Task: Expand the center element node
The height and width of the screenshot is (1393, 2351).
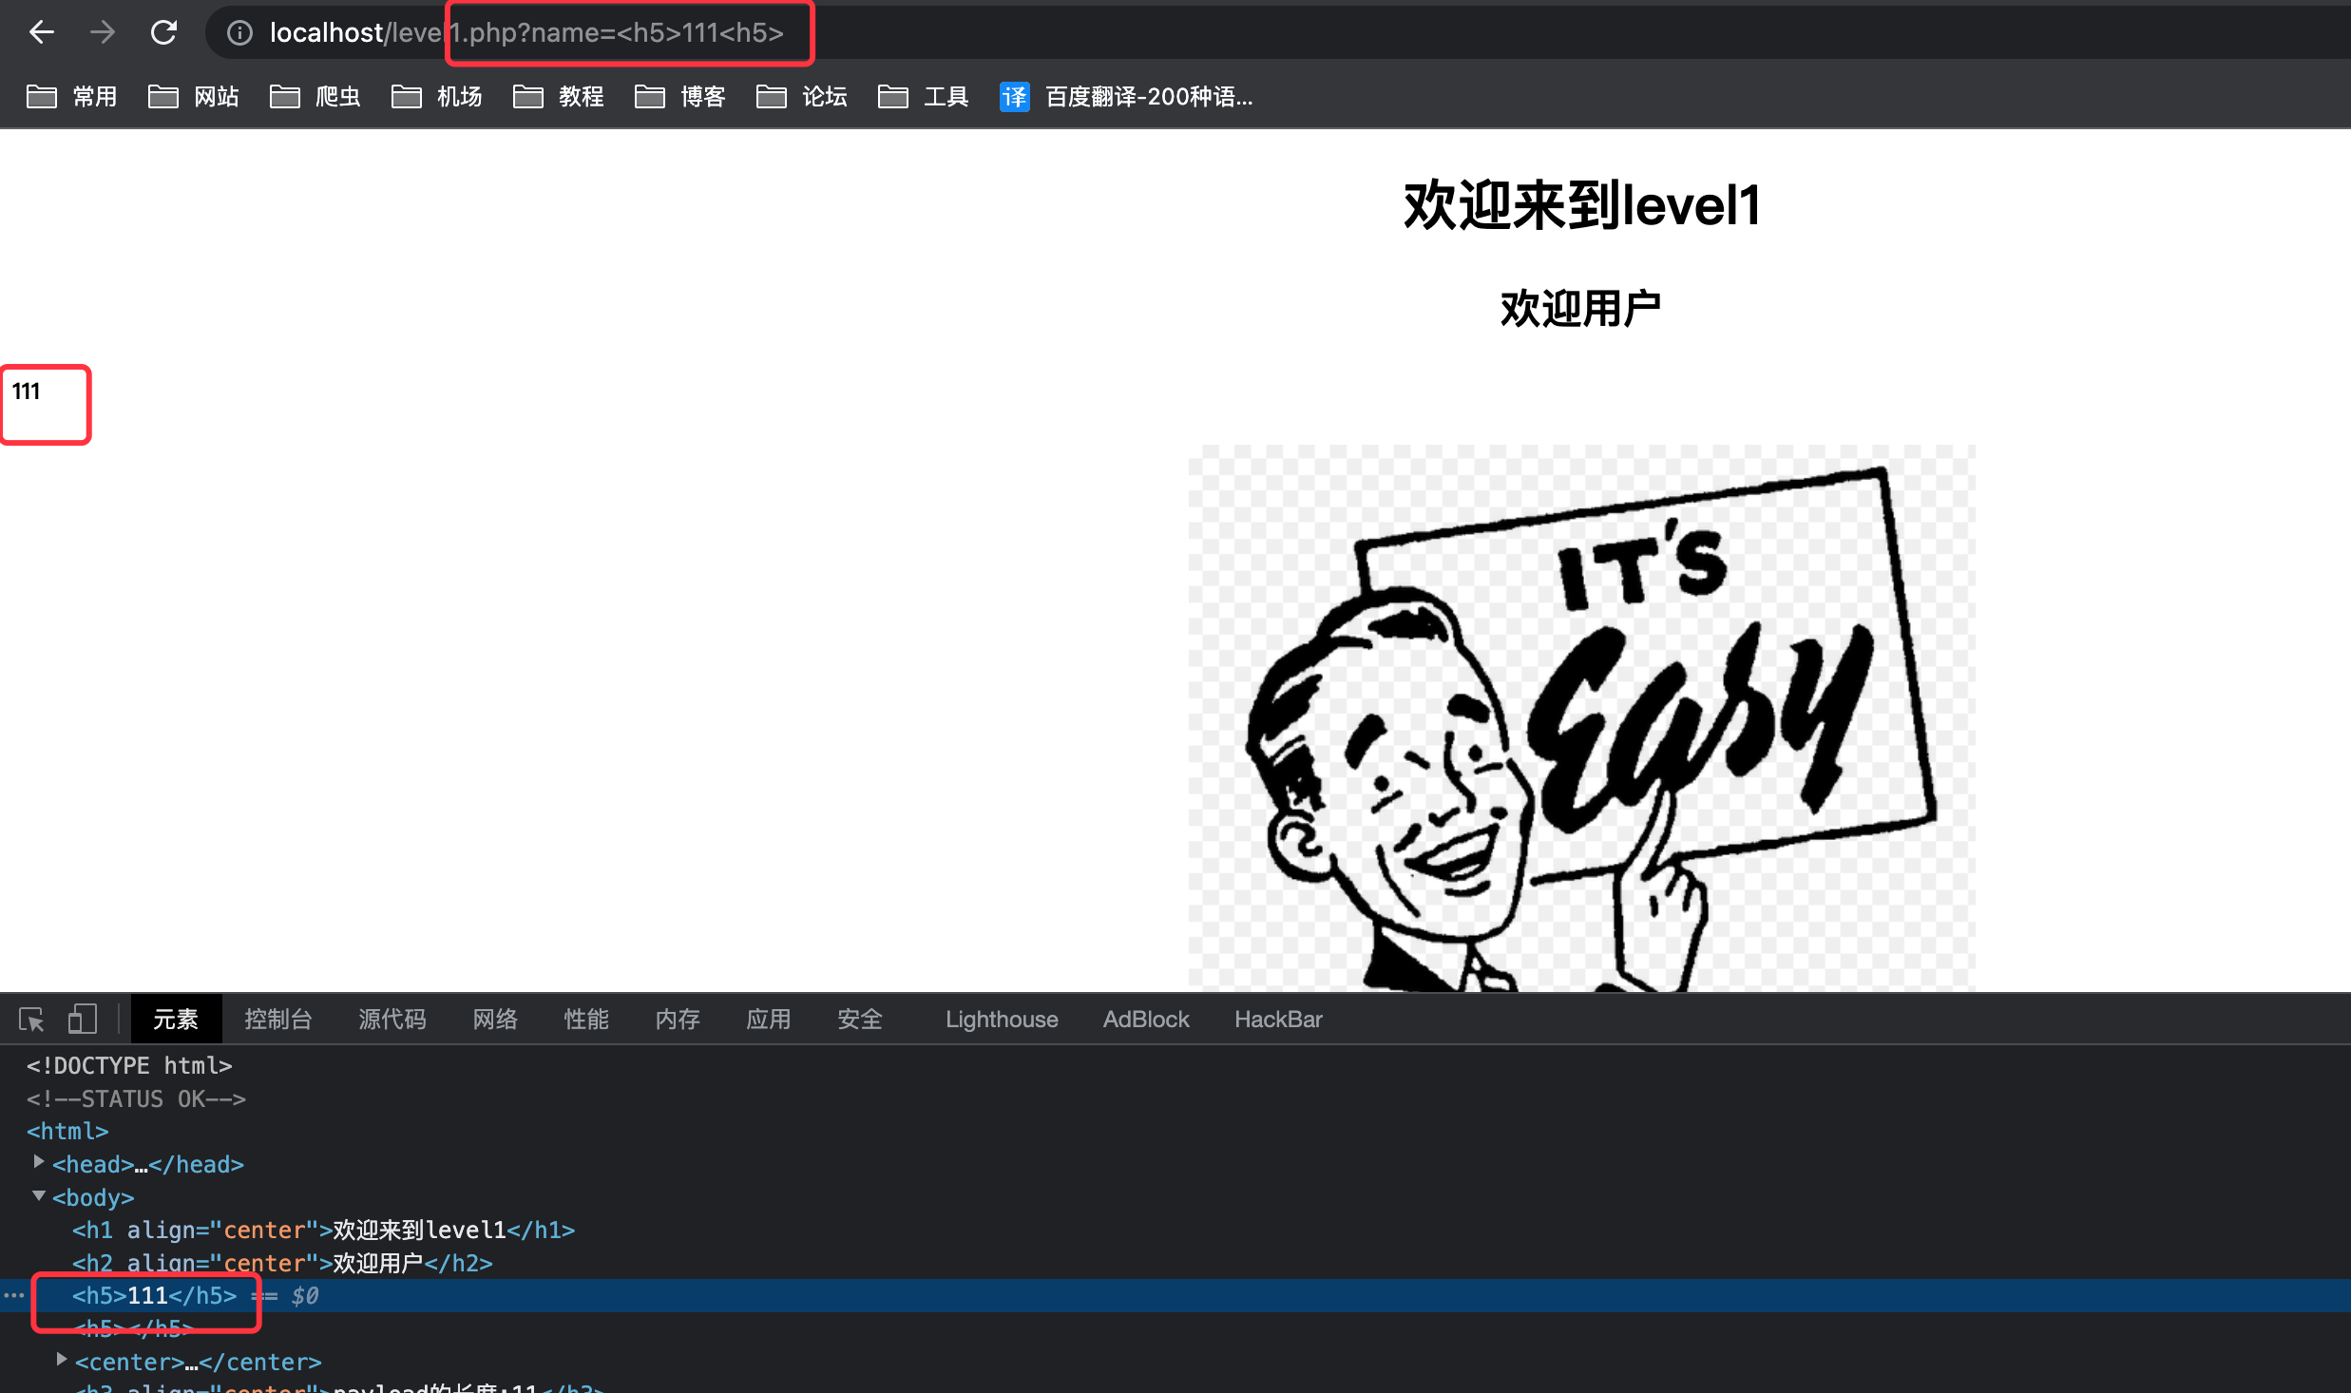Action: (62, 1360)
